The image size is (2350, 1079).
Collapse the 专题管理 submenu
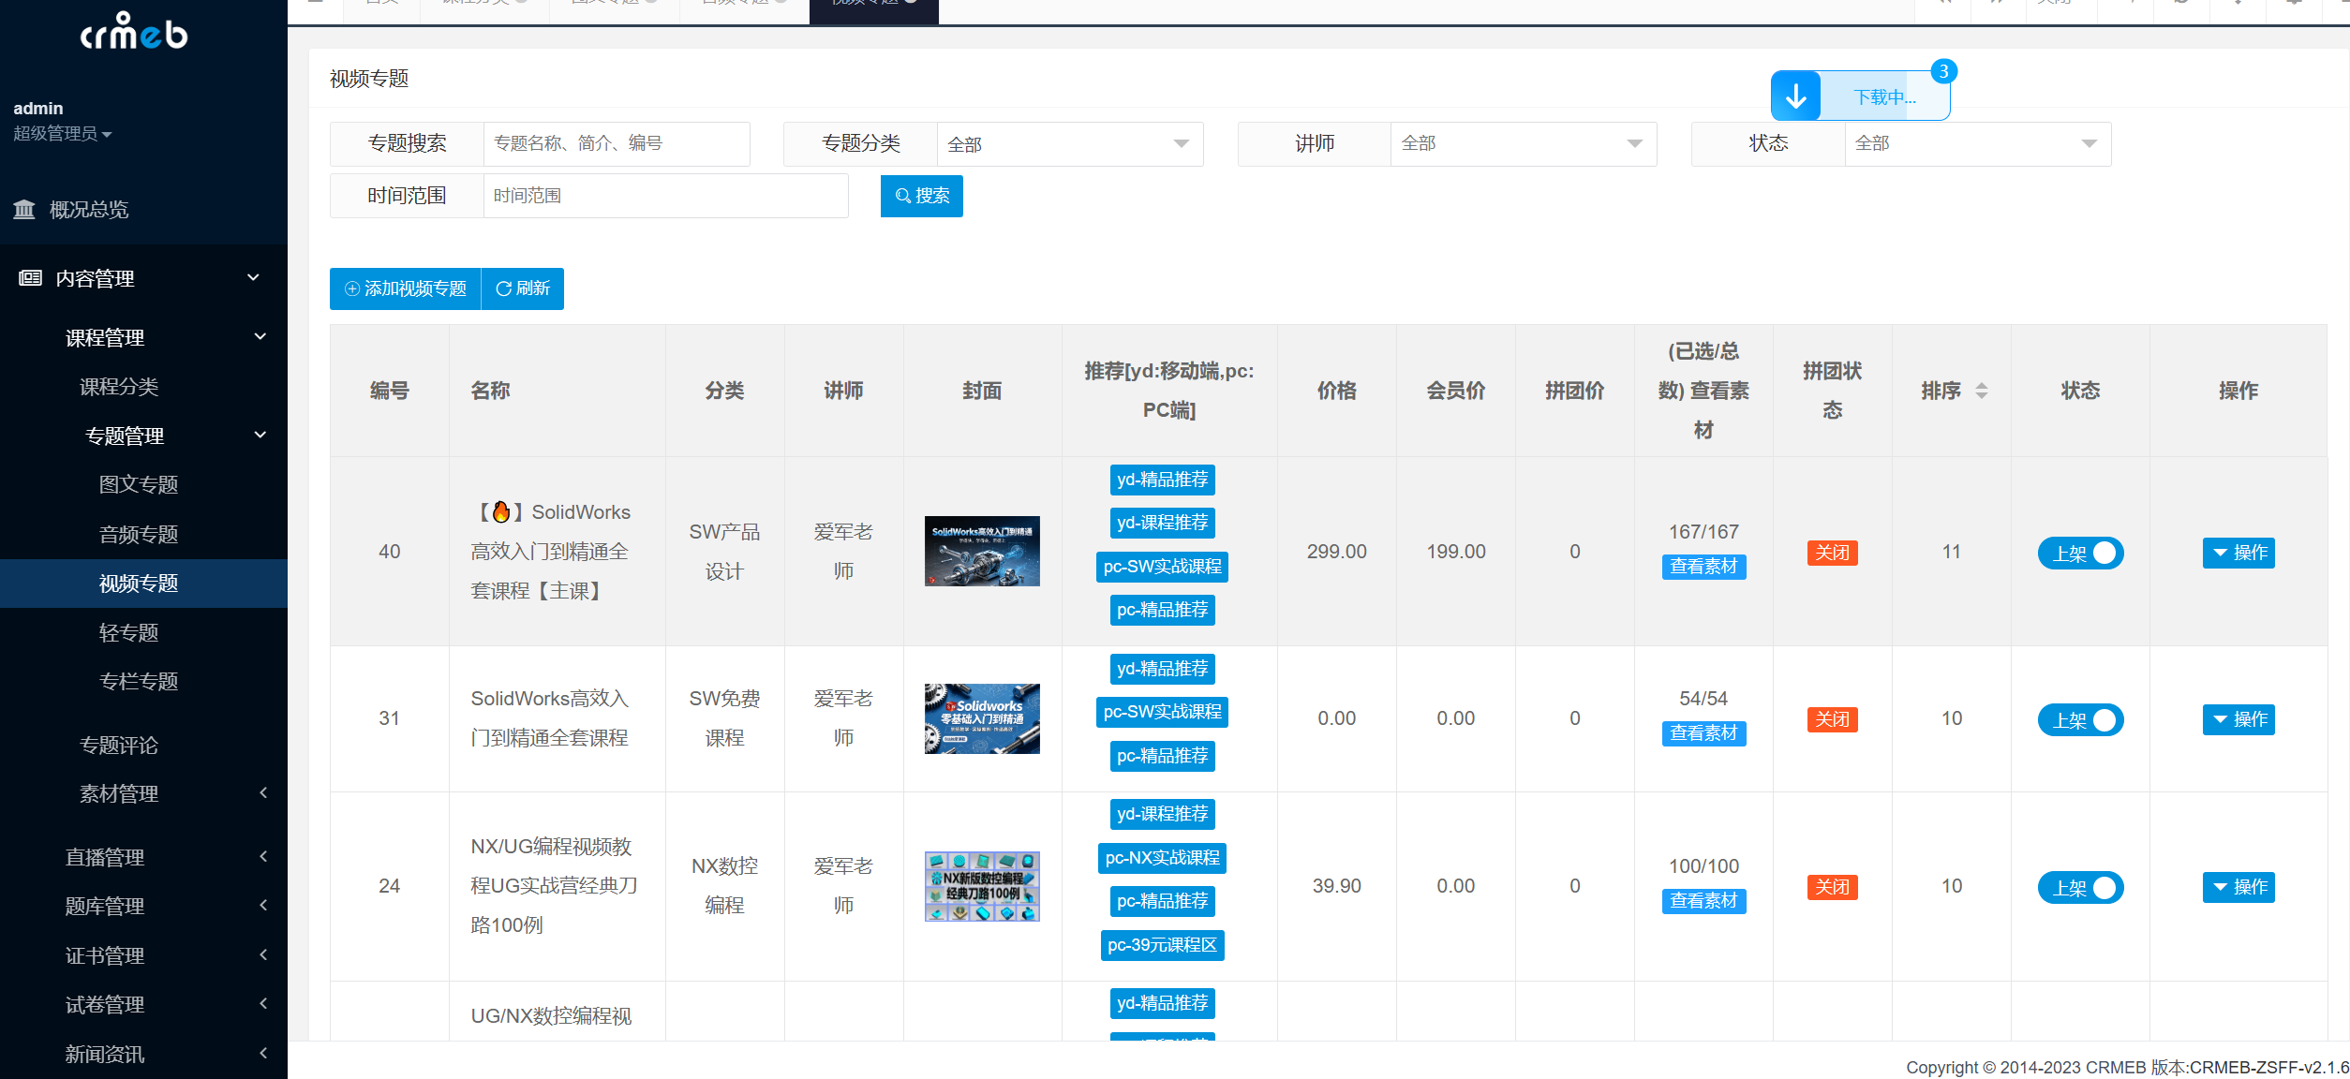tap(260, 435)
